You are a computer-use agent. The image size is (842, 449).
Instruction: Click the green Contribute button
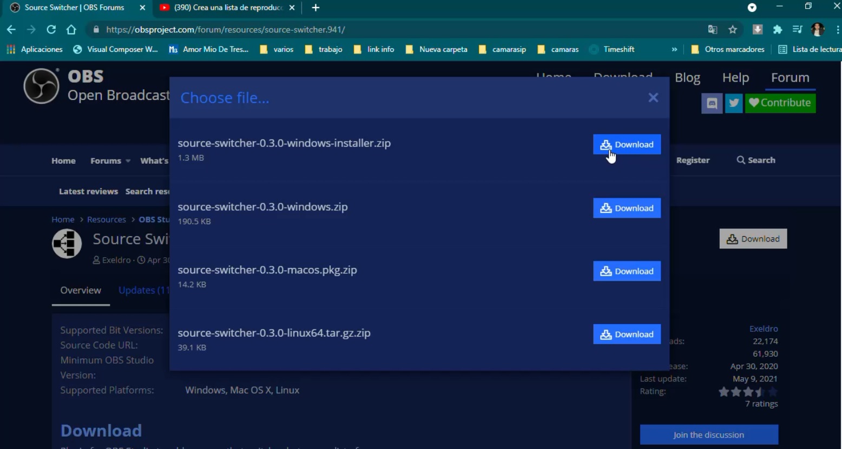tap(780, 103)
